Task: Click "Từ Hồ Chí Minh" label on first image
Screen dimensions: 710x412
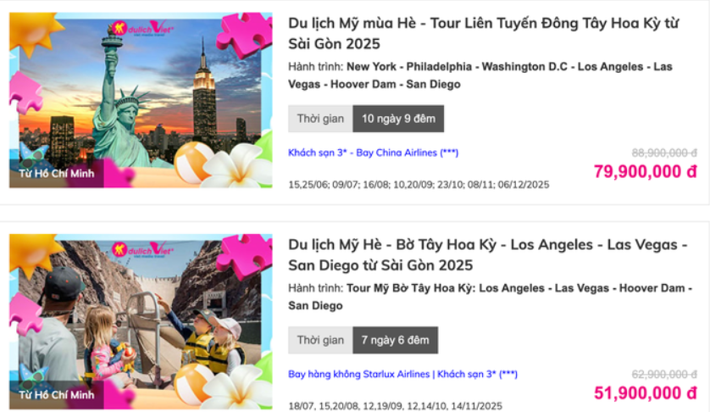Action: (x=57, y=174)
